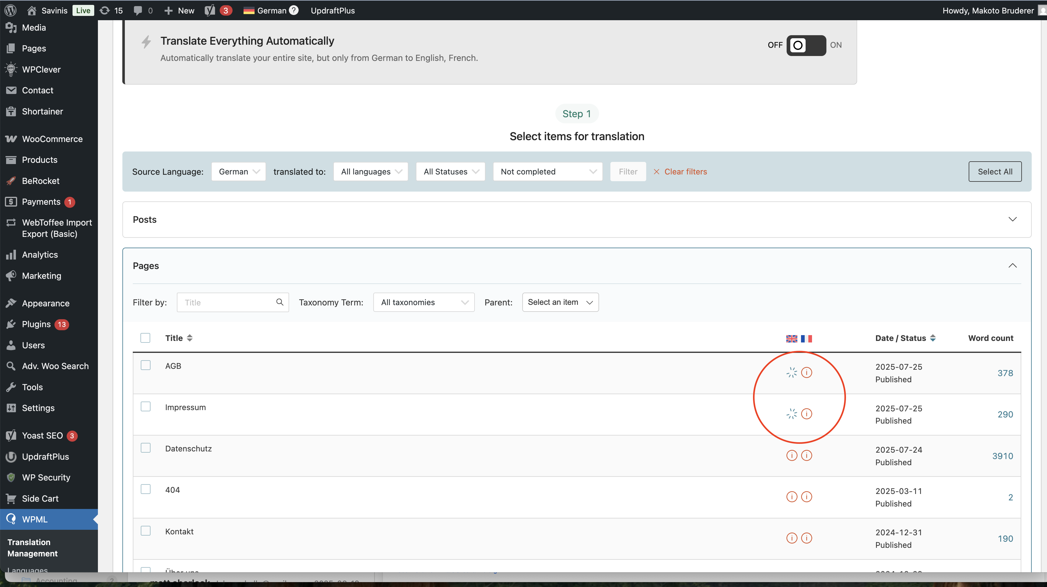Sort by Title arrows

point(189,338)
